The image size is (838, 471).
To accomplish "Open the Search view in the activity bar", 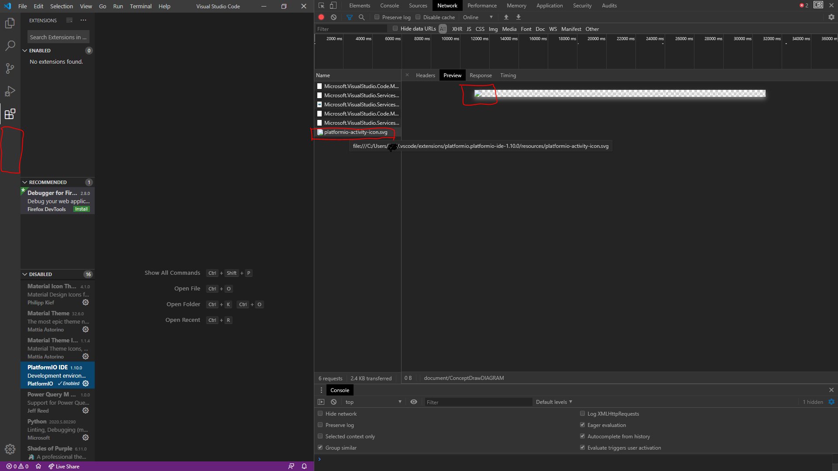I will pos(10,45).
